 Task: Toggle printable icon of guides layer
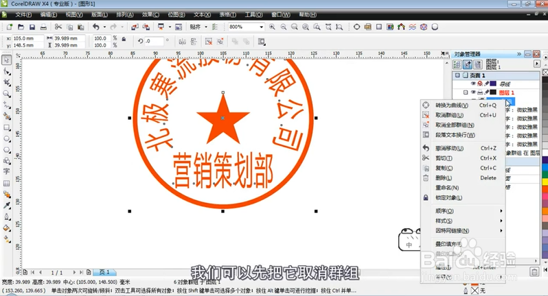point(480,84)
